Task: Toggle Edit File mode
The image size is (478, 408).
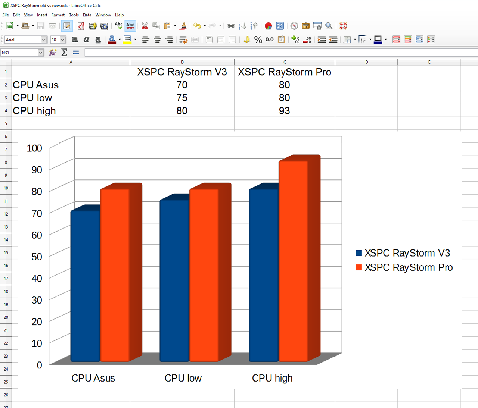Action: [67, 26]
